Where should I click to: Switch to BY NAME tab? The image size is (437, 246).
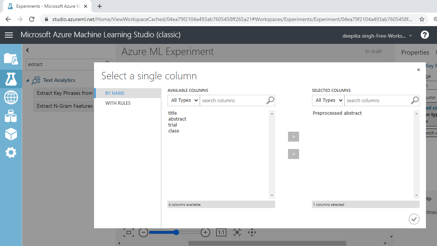[x=128, y=93]
